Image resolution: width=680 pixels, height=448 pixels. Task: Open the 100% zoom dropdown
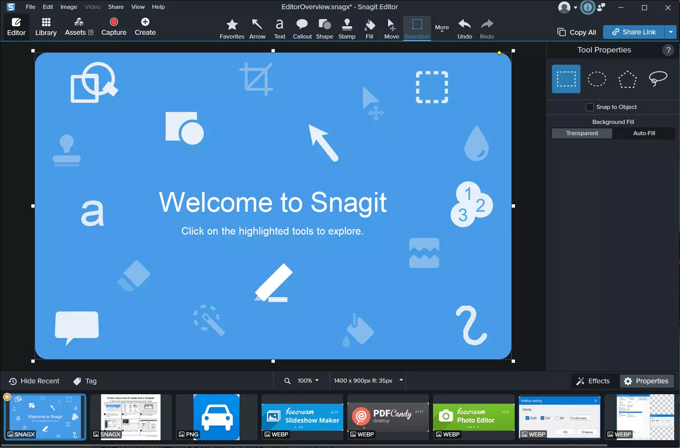pos(308,381)
